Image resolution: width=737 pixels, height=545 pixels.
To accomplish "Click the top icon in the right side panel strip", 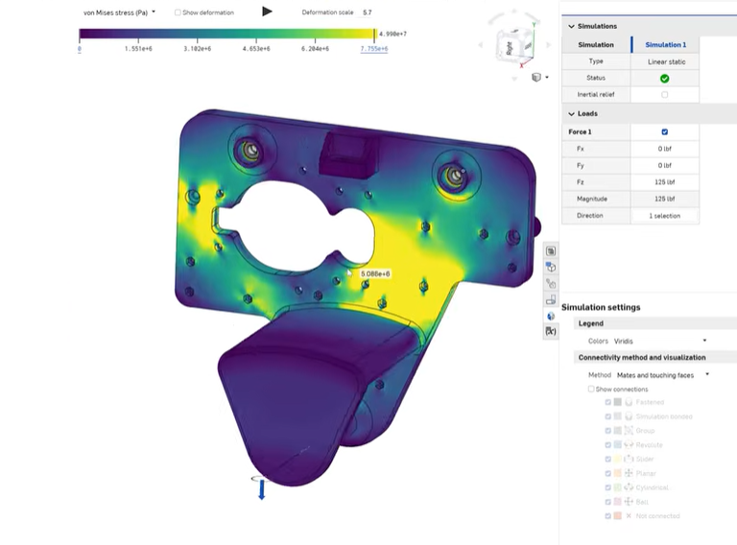I will 550,251.
